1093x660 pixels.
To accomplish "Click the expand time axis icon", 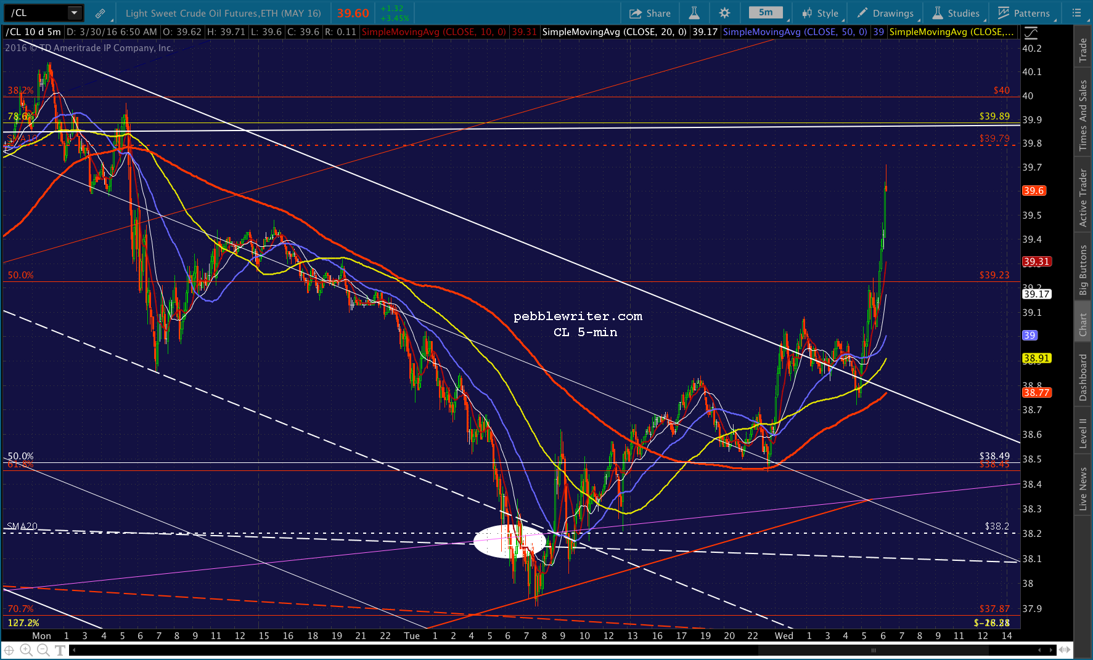I will click(x=1065, y=650).
